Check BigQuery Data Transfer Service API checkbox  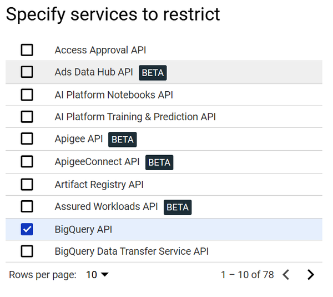point(27,251)
